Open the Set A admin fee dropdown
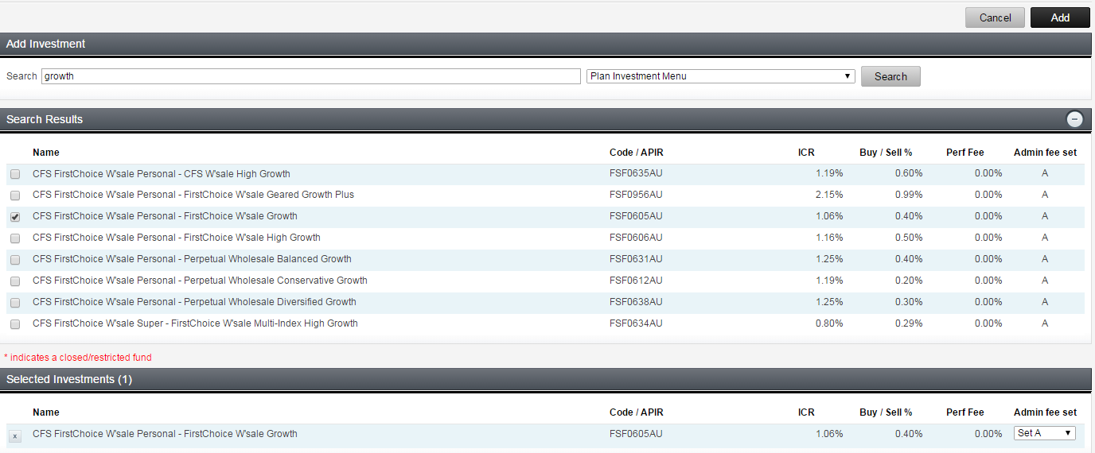This screenshot has width=1095, height=453. tap(1045, 433)
